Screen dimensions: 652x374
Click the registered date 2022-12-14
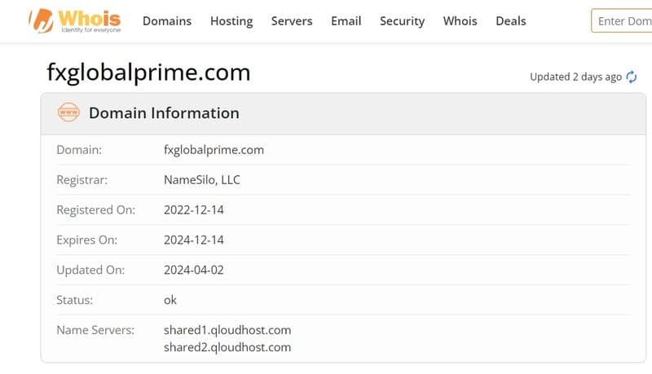(x=194, y=210)
